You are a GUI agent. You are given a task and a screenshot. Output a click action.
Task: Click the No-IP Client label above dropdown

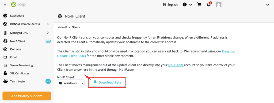click(x=66, y=77)
